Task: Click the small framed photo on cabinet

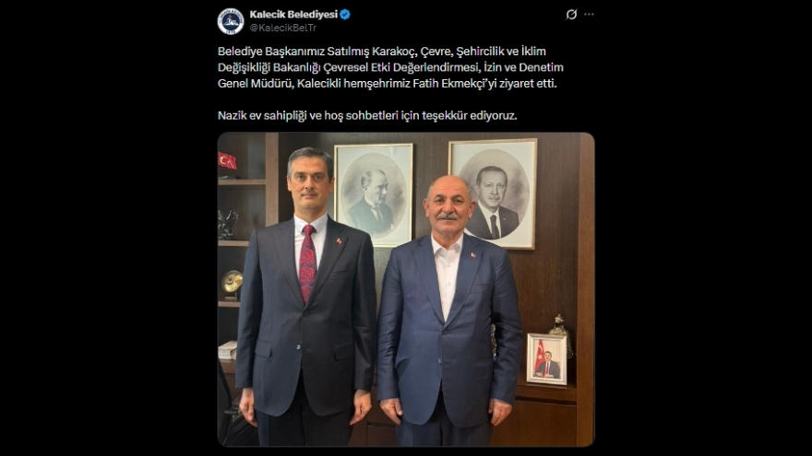Action: (547, 358)
